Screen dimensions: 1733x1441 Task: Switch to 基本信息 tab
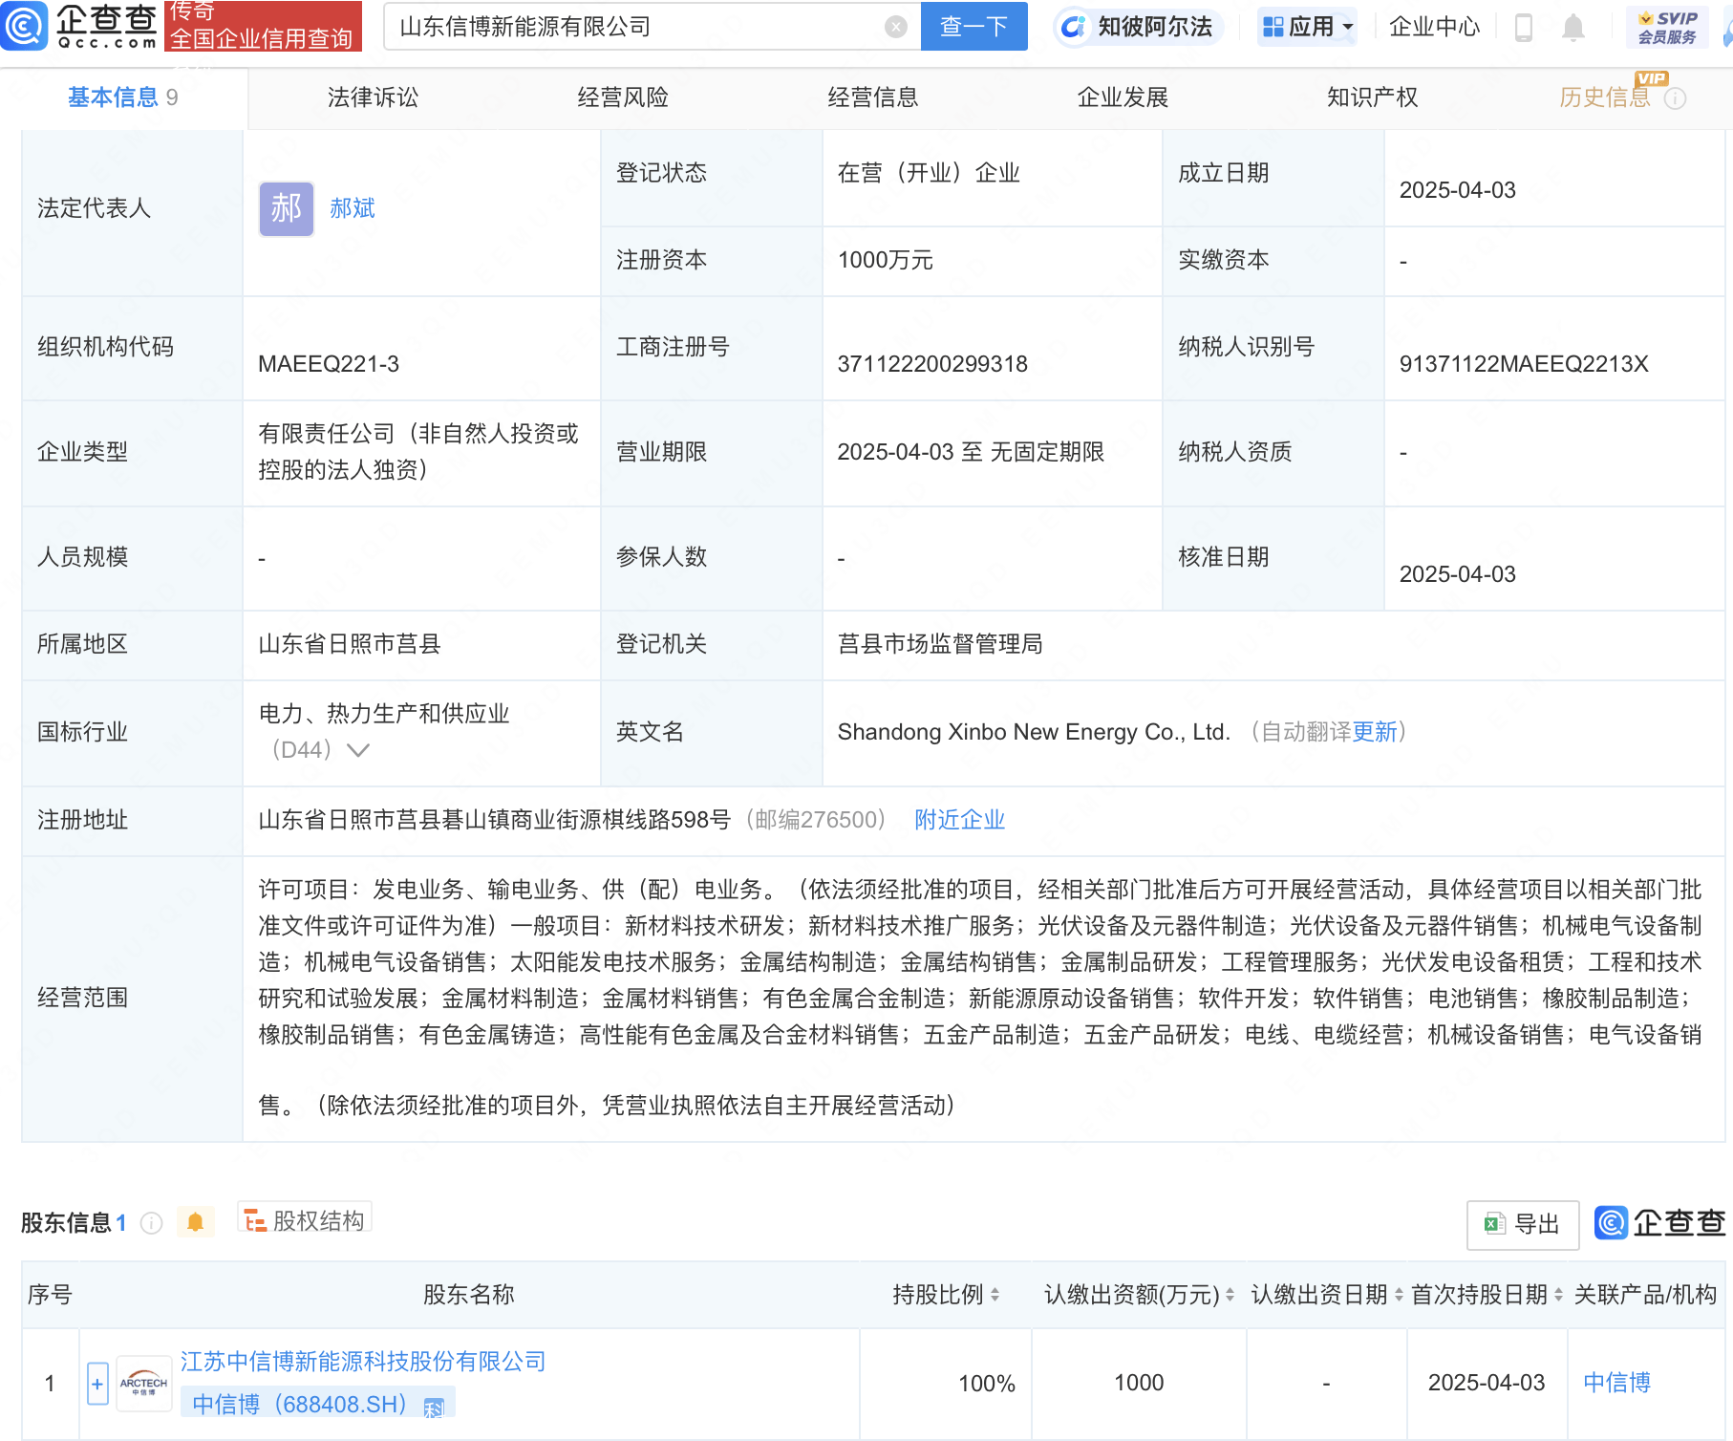tap(122, 97)
